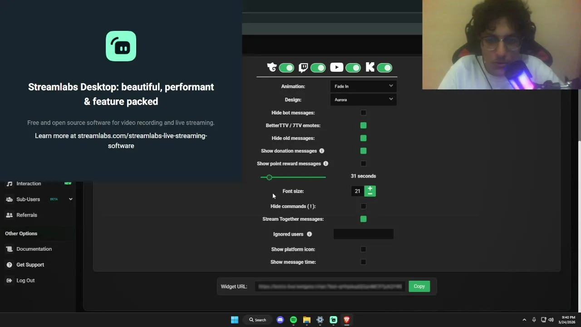
Task: Show info for donation messages
Action: [322, 151]
